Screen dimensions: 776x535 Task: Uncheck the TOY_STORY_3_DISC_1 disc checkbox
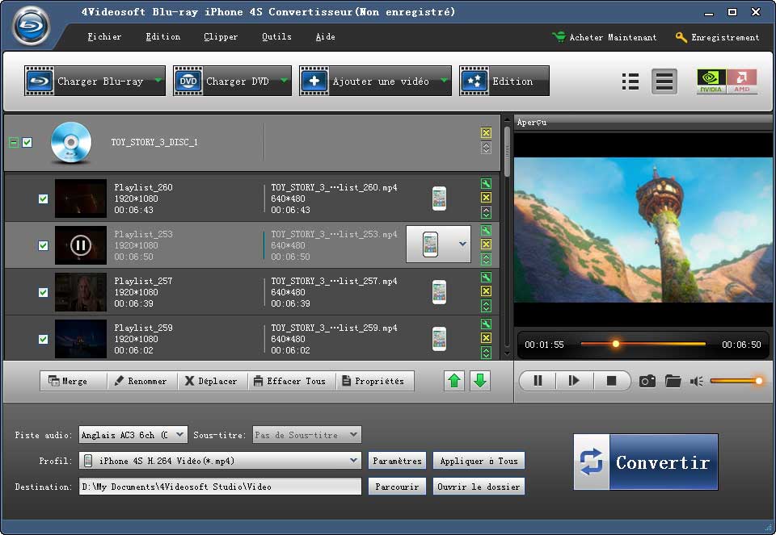click(27, 143)
